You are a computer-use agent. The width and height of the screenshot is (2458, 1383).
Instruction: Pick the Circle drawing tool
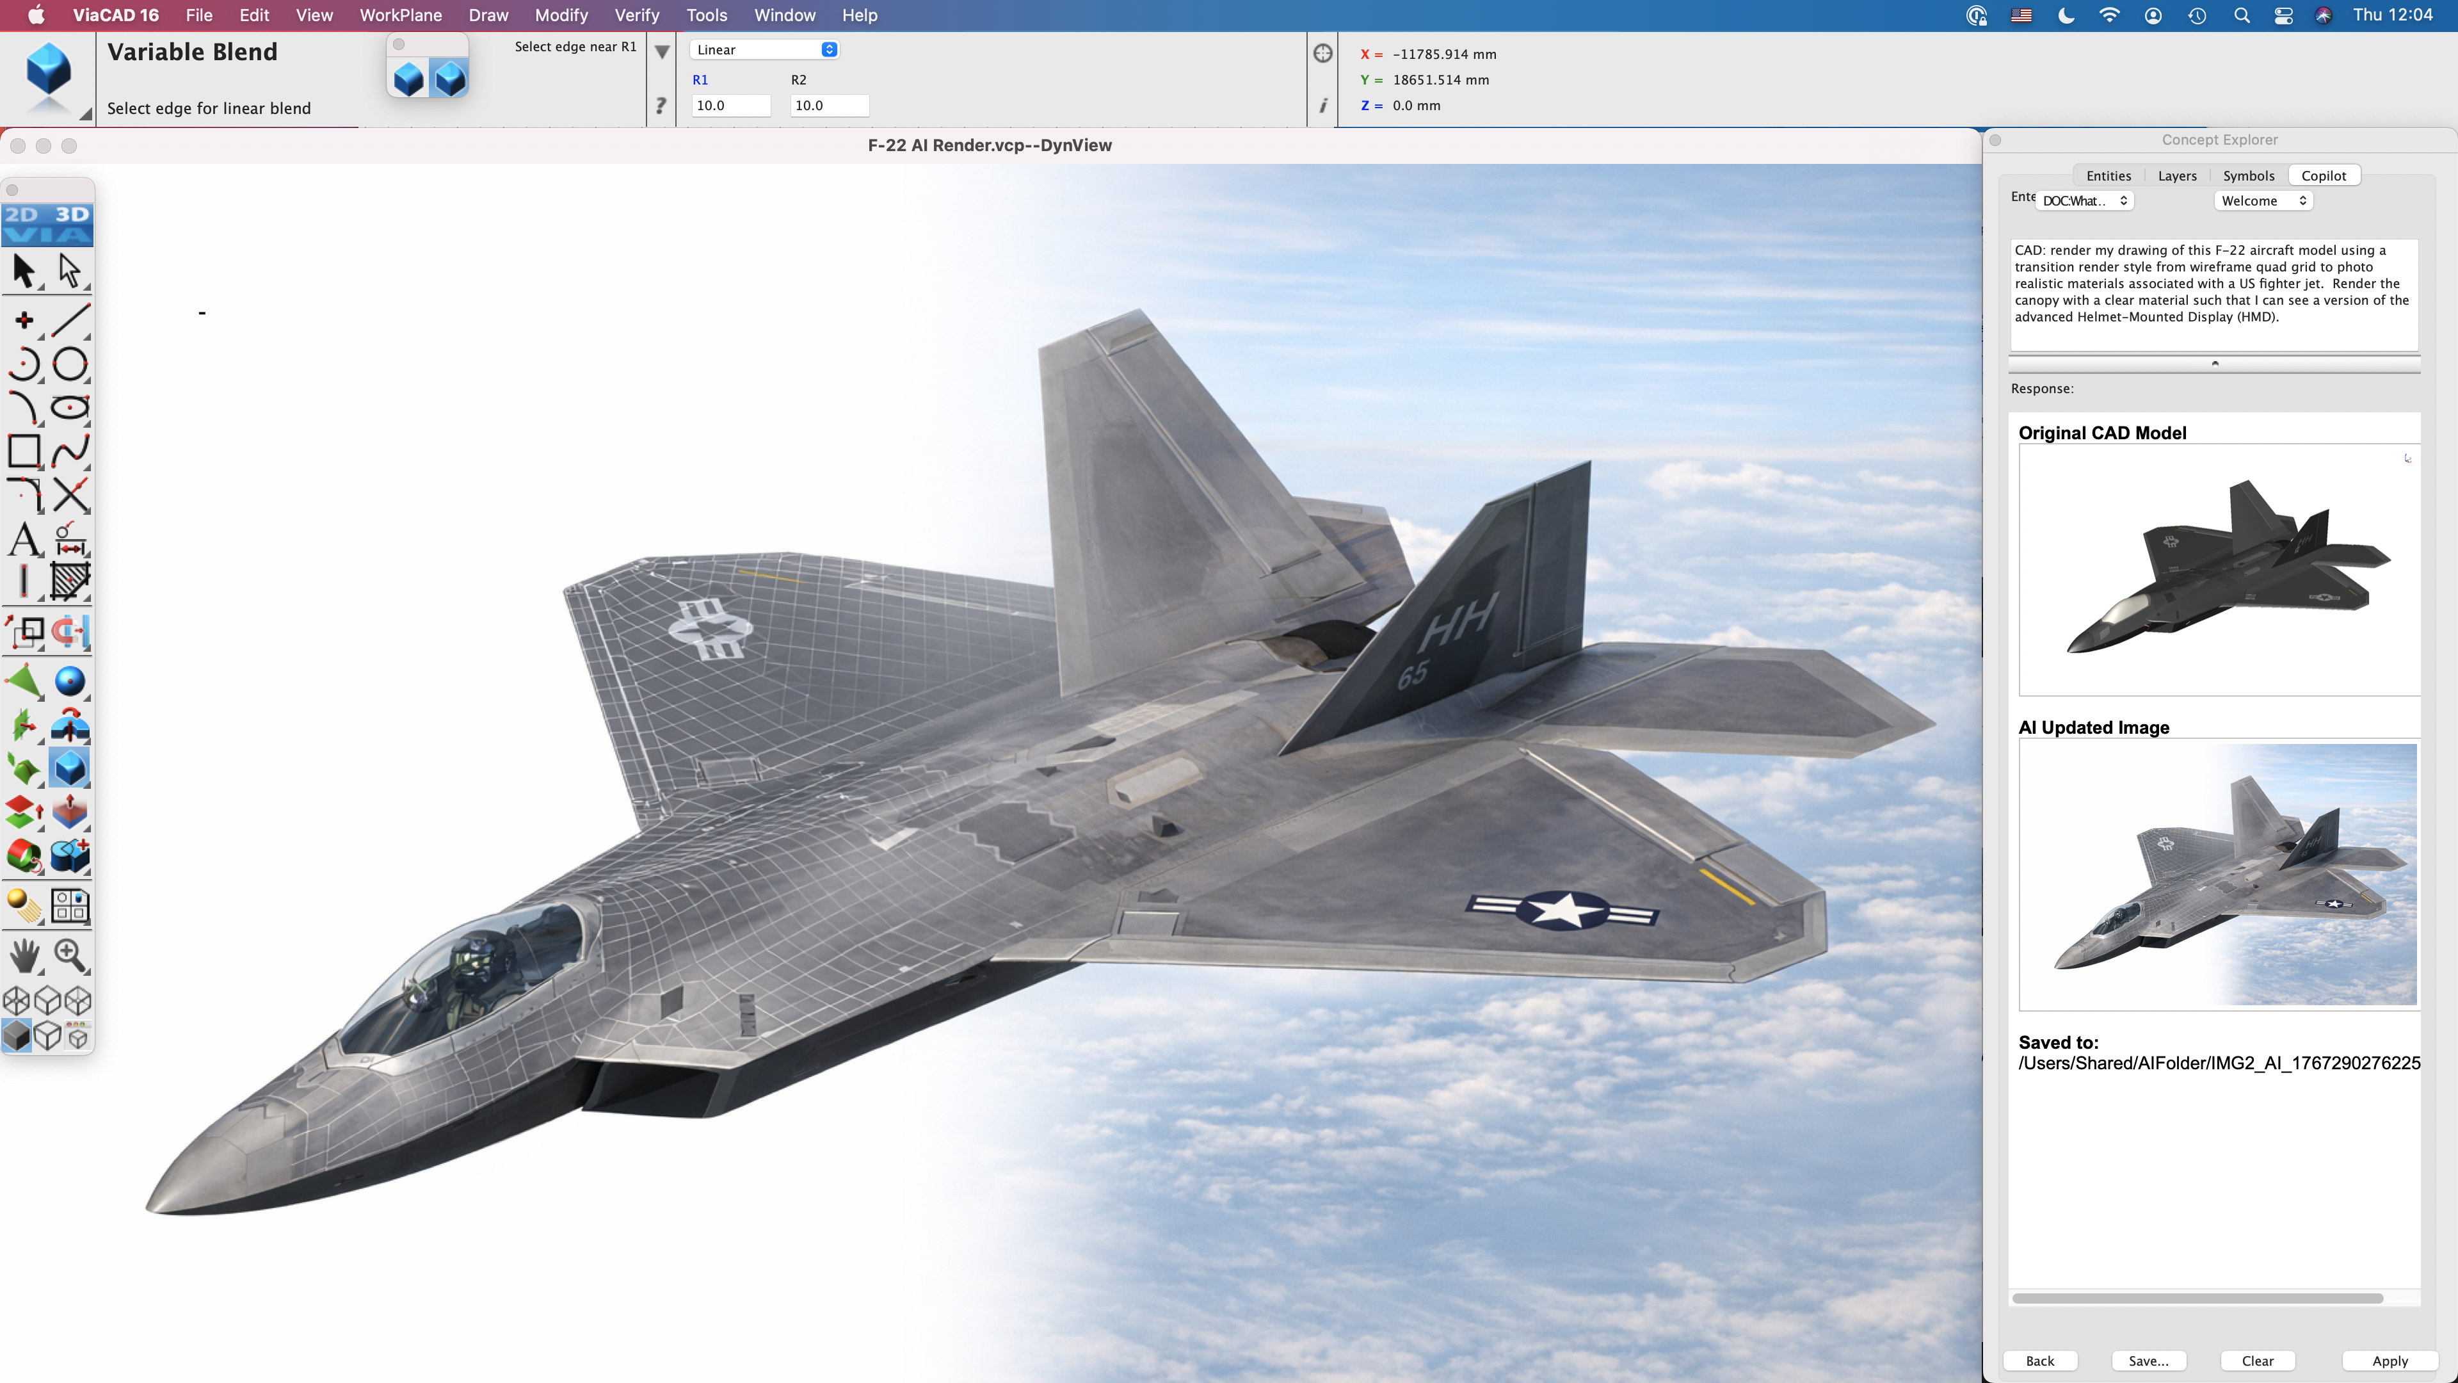point(70,364)
